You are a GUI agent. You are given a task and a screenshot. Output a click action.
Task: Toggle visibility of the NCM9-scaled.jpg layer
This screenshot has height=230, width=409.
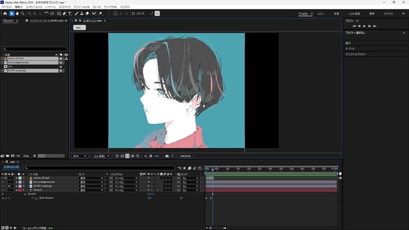click(3, 186)
